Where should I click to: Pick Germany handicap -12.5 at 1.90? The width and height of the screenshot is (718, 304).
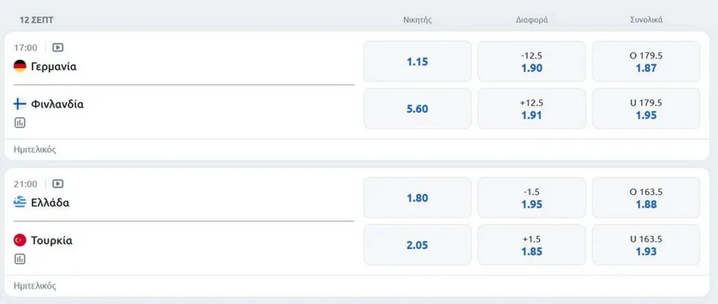point(531,62)
